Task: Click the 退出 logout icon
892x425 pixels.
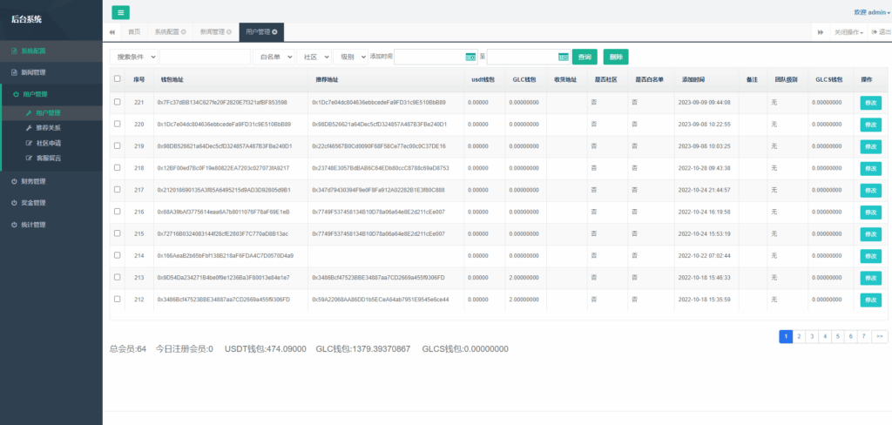Action: point(880,32)
